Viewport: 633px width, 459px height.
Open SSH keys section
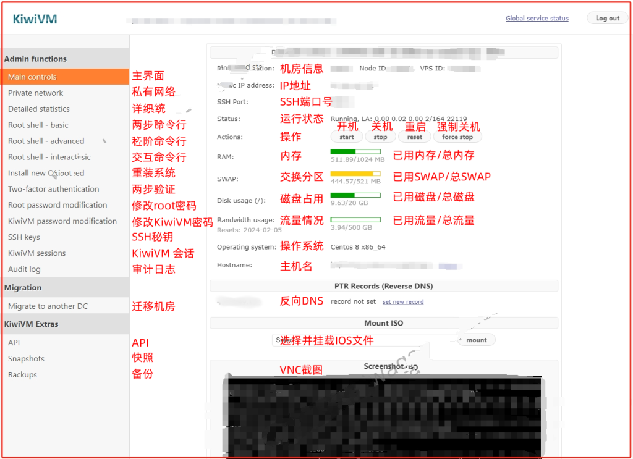point(24,237)
